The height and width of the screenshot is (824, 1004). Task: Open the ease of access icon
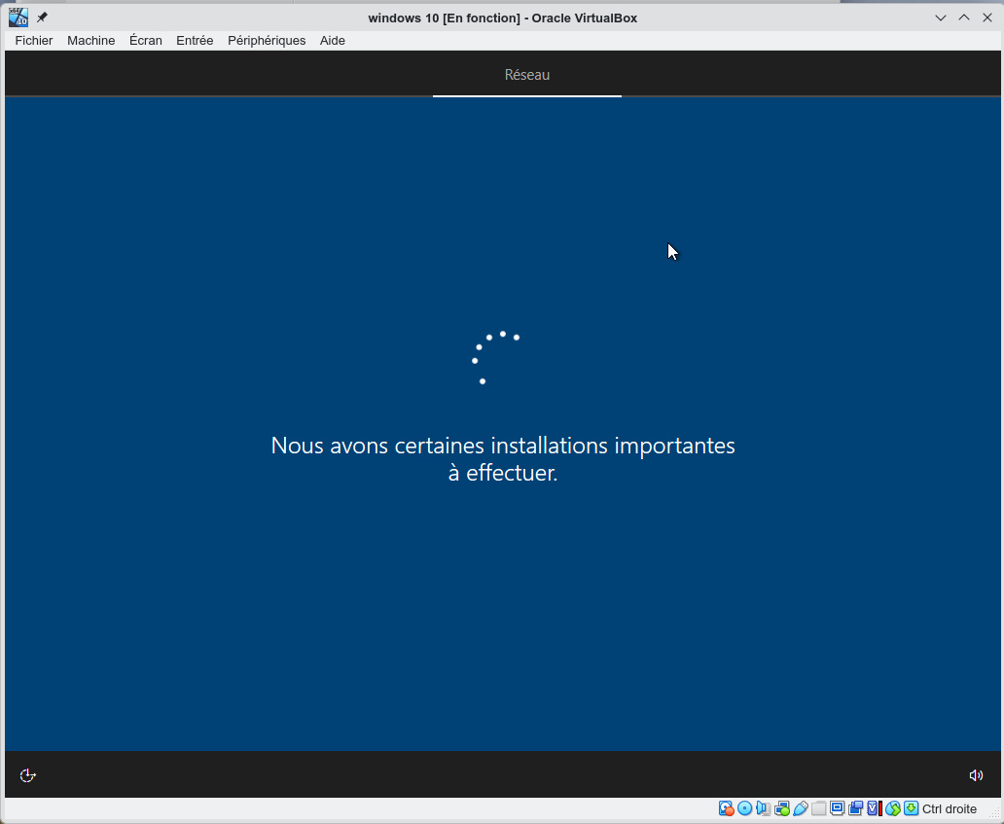click(x=28, y=775)
